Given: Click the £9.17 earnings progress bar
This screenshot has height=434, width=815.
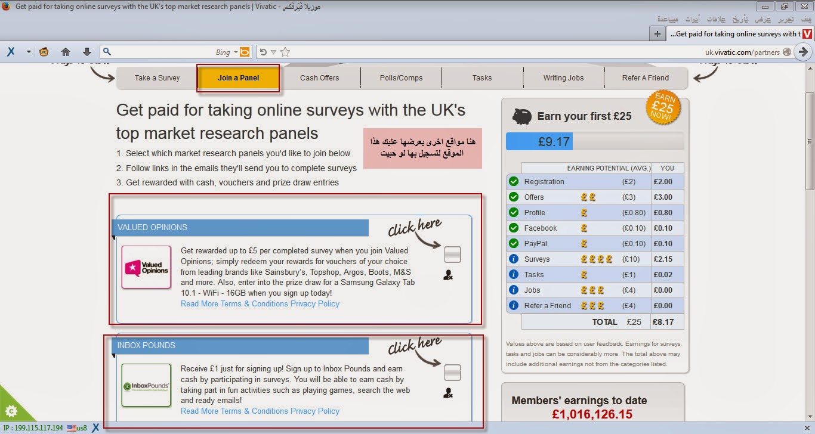Looking at the screenshot, I should point(595,142).
